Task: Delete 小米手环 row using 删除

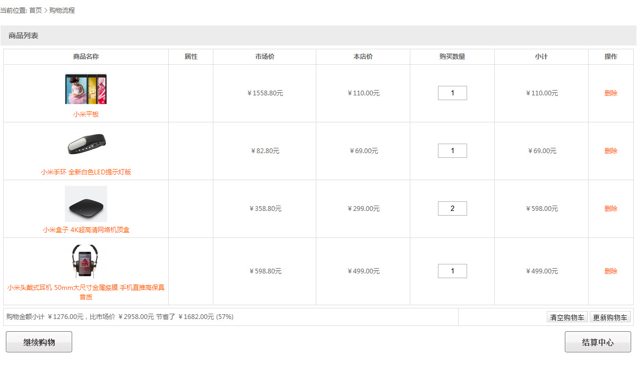Action: (x=611, y=151)
